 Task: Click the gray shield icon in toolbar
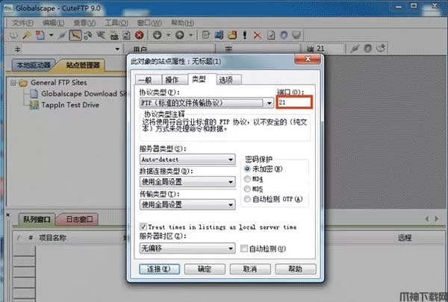click(296, 35)
